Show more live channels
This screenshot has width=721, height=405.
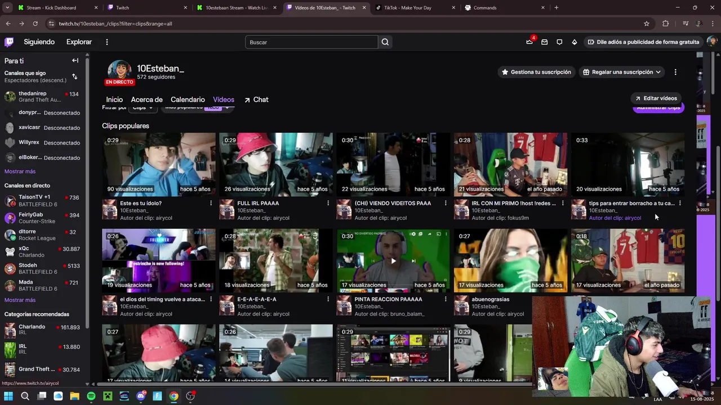point(20,300)
